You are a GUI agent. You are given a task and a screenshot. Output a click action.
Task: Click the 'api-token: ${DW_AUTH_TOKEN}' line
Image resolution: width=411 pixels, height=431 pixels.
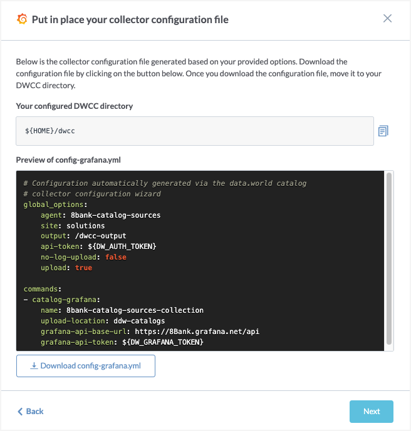[98, 246]
